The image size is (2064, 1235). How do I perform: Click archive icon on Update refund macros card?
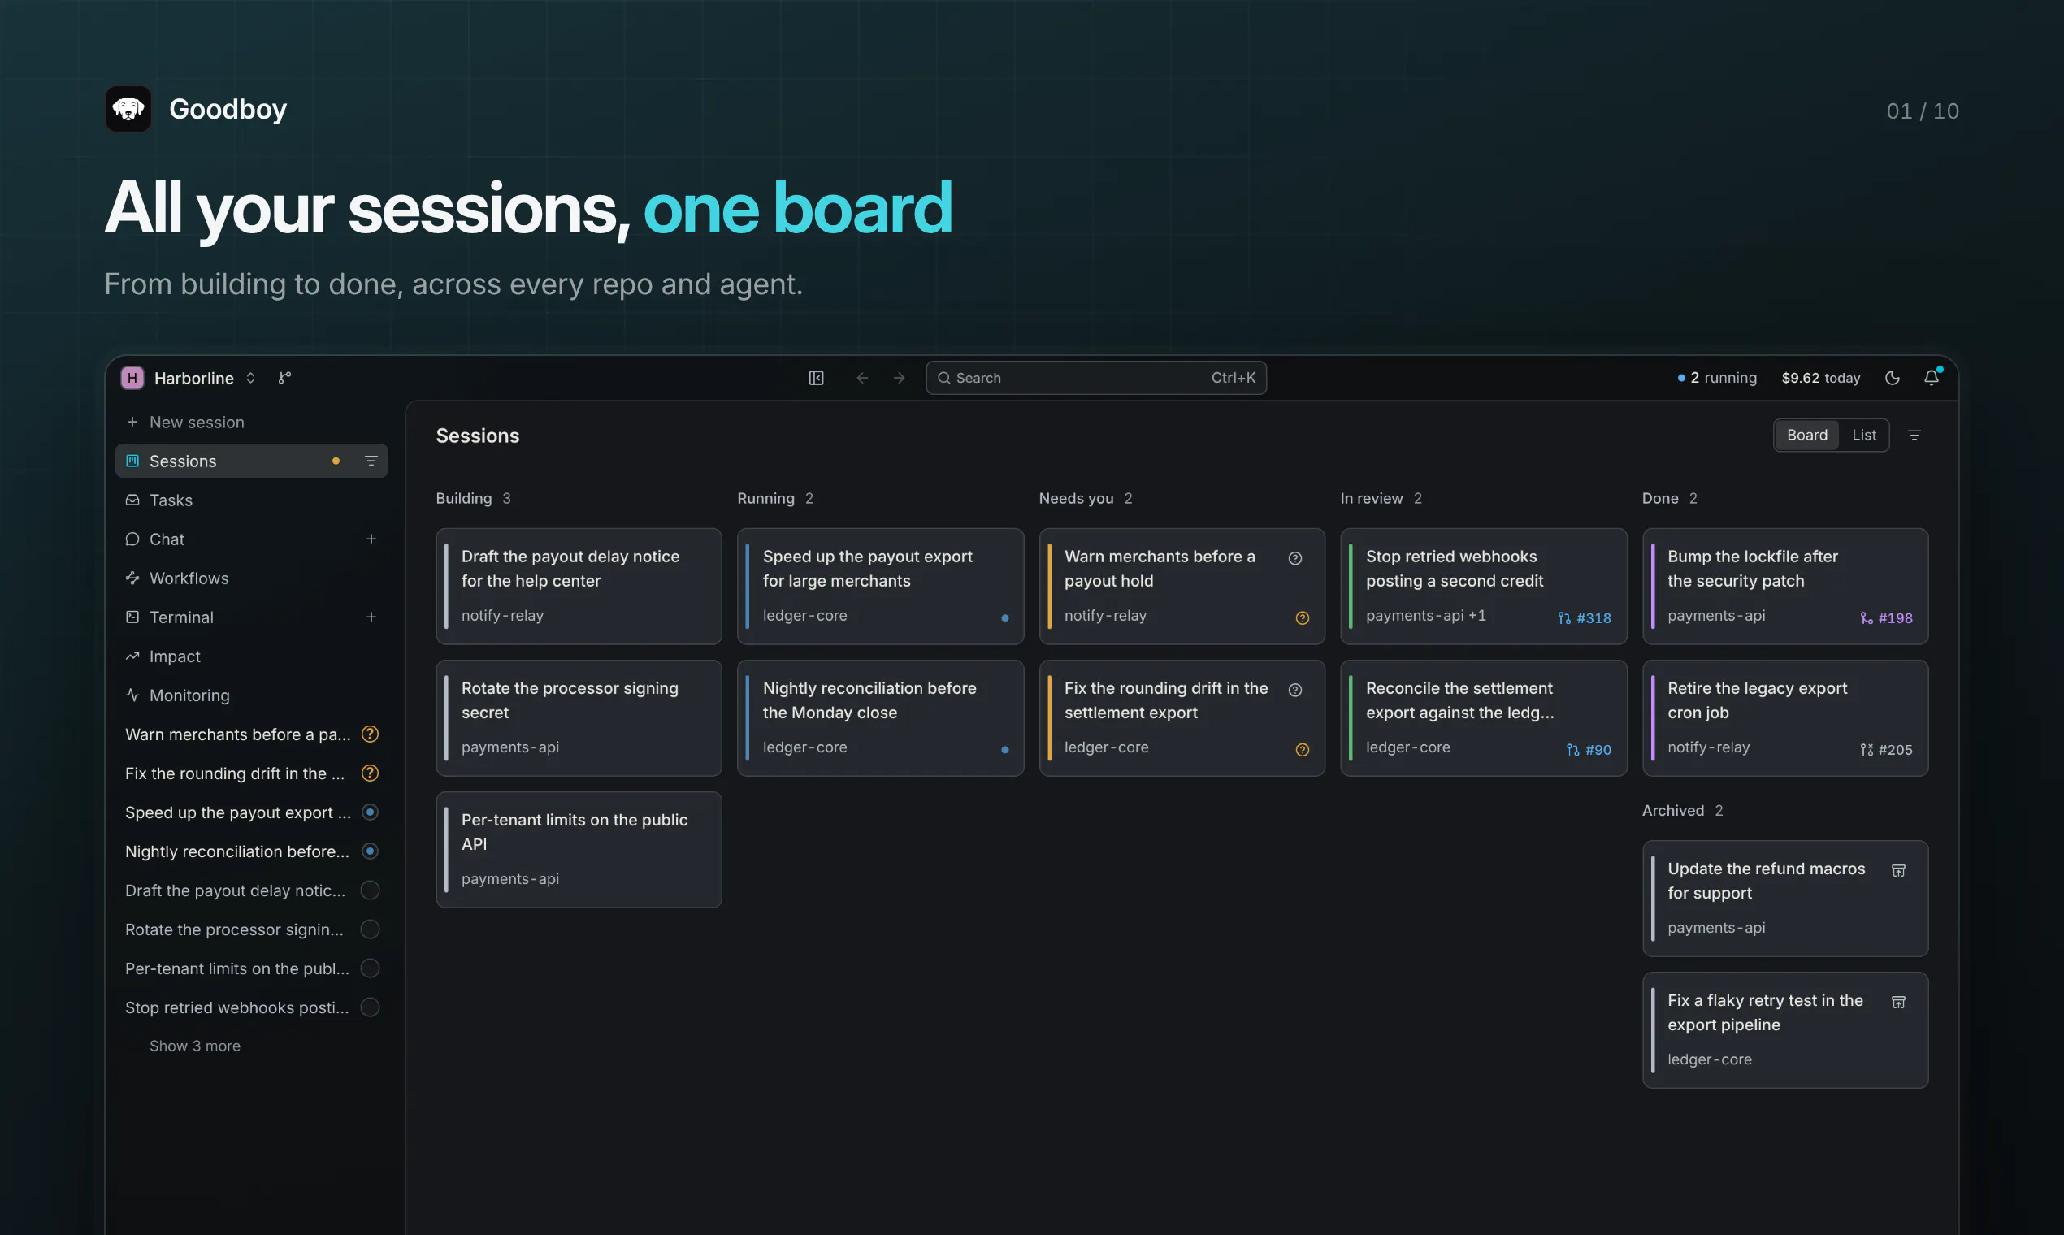tap(1898, 870)
